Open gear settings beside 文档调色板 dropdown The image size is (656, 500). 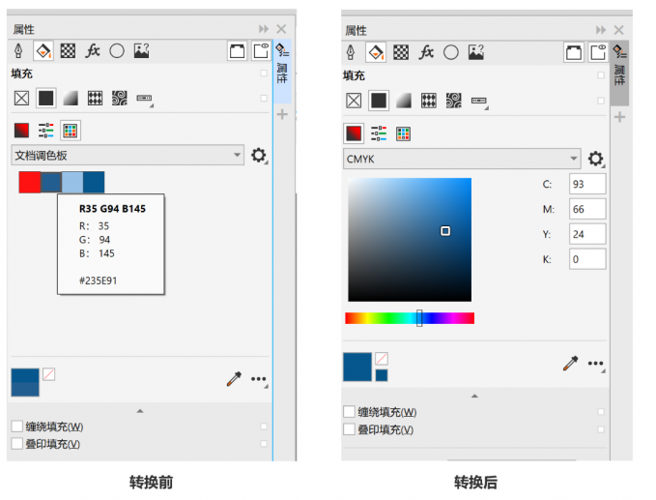259,156
